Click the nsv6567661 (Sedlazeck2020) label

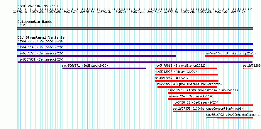(40, 59)
